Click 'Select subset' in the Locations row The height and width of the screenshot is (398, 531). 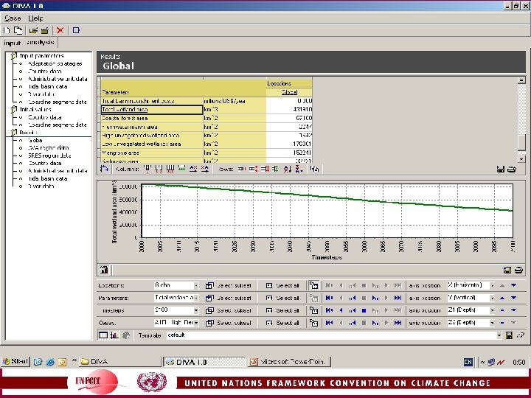(229, 285)
